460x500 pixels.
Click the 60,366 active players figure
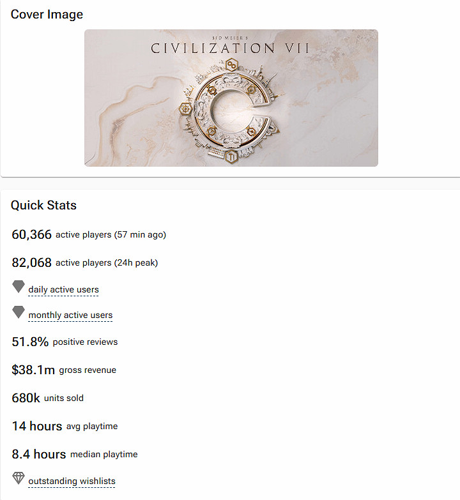[x=32, y=235]
